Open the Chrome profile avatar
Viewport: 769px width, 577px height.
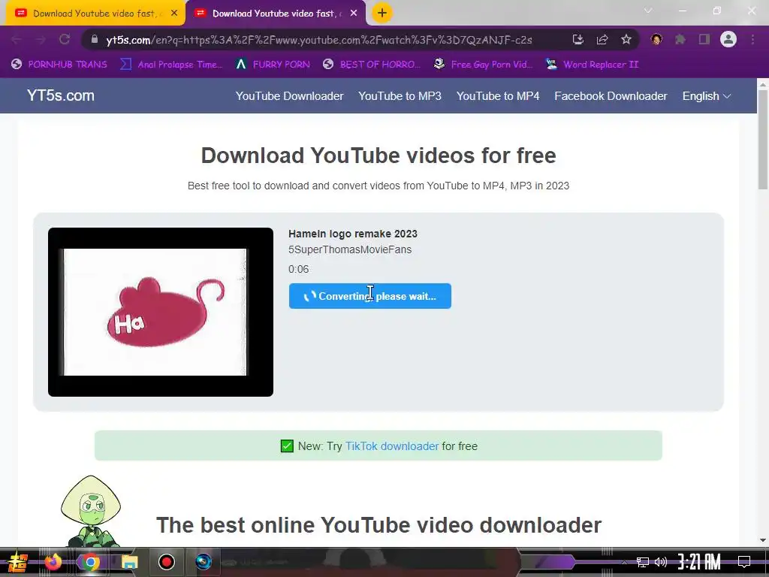[728, 39]
